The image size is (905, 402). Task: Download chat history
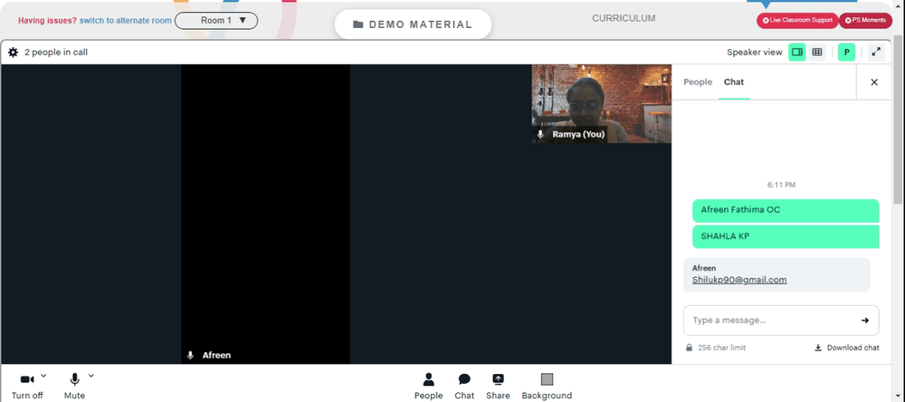click(x=847, y=348)
